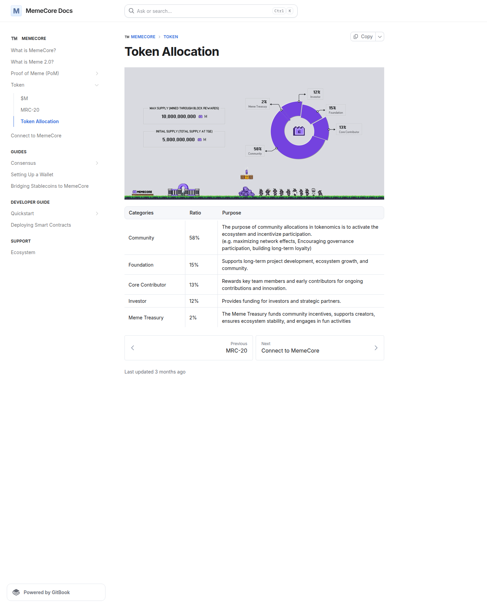Click the TOKEN breadcrumb link
The height and width of the screenshot is (609, 487).
coord(171,37)
